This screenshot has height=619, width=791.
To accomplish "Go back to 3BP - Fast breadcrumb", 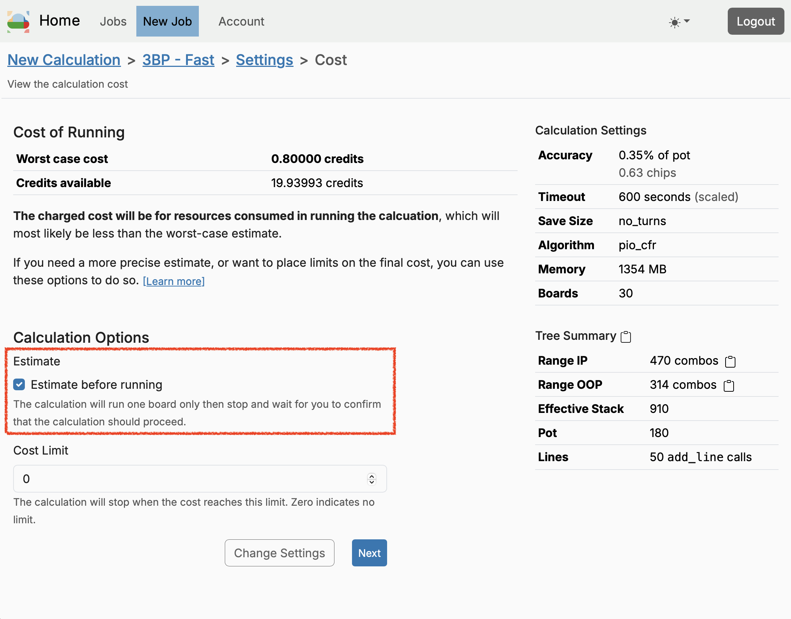I will pos(178,60).
